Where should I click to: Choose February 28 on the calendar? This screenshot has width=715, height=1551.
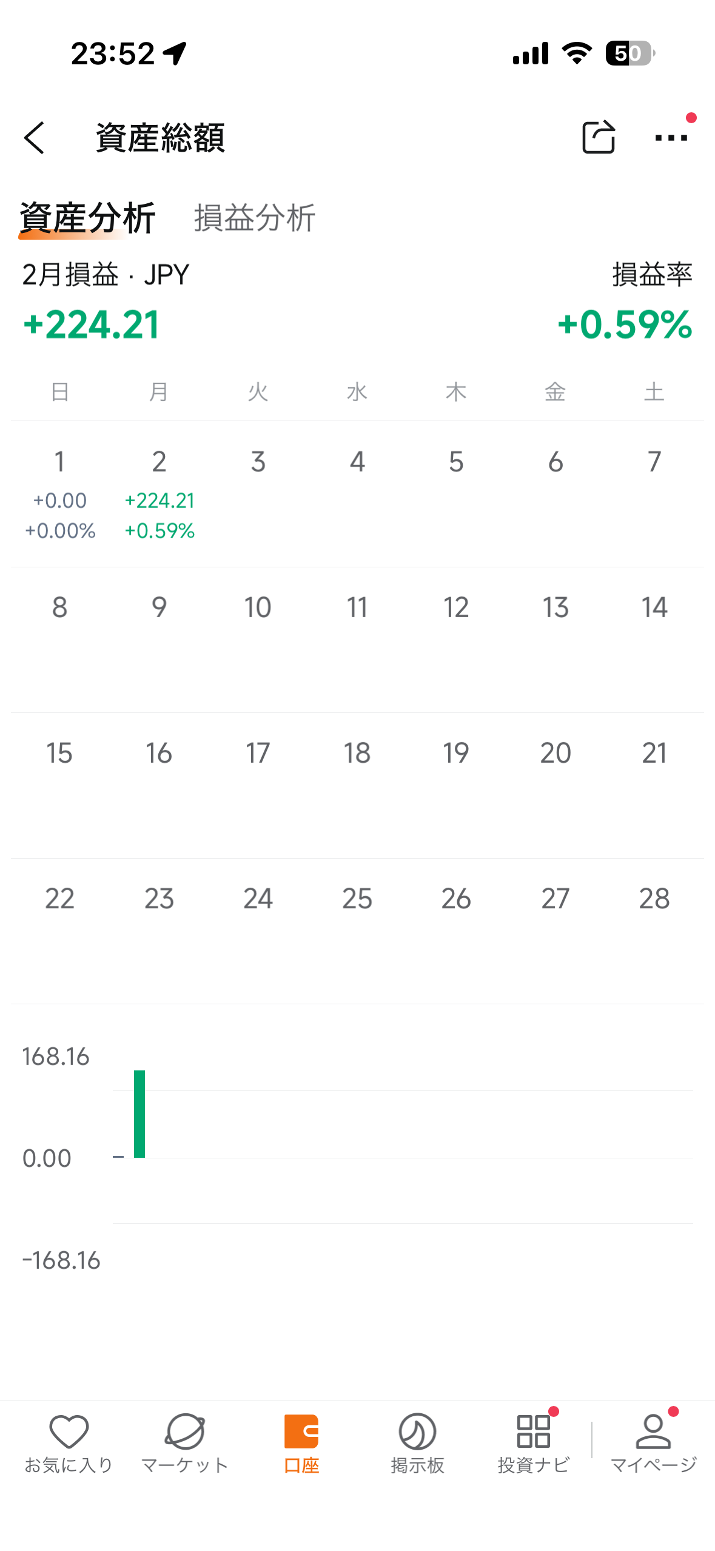pos(654,899)
